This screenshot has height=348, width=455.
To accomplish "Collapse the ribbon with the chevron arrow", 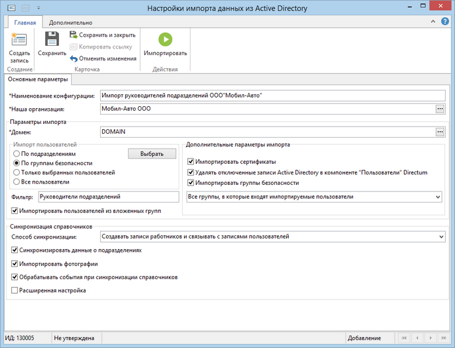I will click(433, 22).
